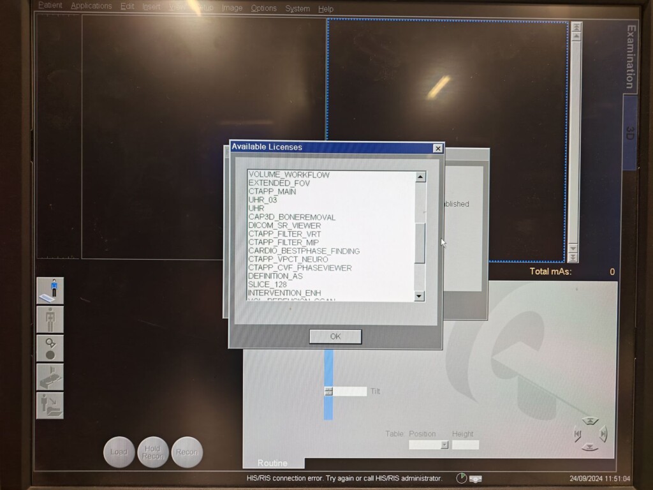Open the table Position dropdown
Viewport: 653px width, 490px height.
[444, 445]
